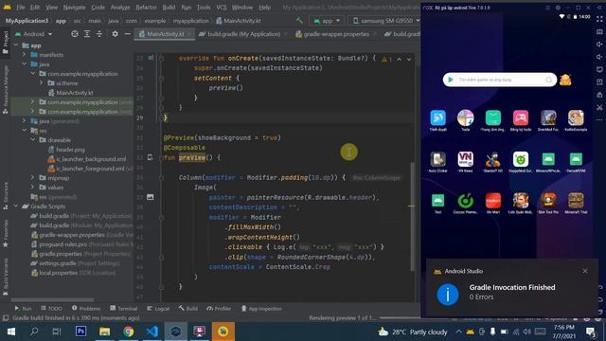
Task: Click the Project panel horizontal scrollbar
Action: tap(52, 299)
